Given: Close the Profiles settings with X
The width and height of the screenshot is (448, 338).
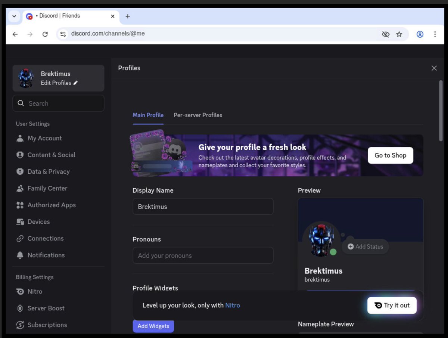Looking at the screenshot, I should [434, 68].
